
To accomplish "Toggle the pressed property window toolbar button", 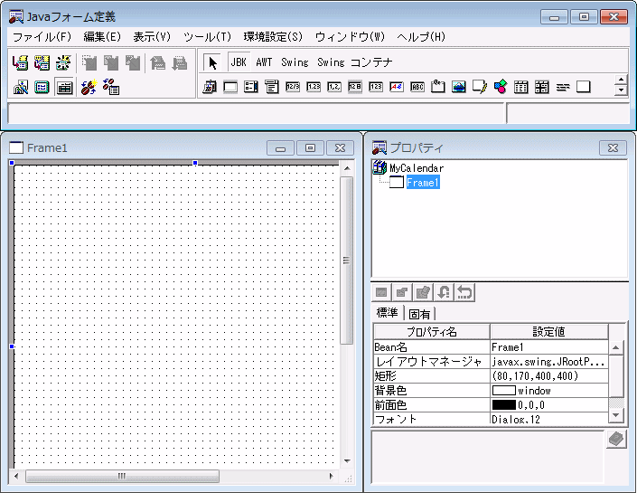I will pyautogui.click(x=64, y=87).
